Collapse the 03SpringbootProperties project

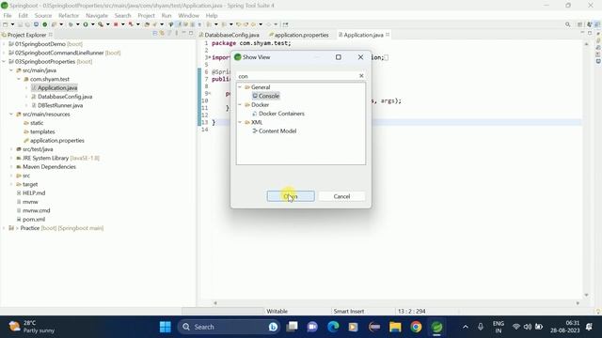[x=4, y=62]
